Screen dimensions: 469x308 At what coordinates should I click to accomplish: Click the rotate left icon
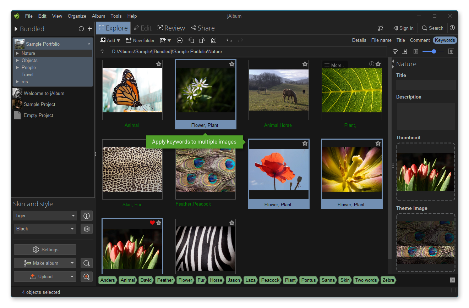(191, 40)
